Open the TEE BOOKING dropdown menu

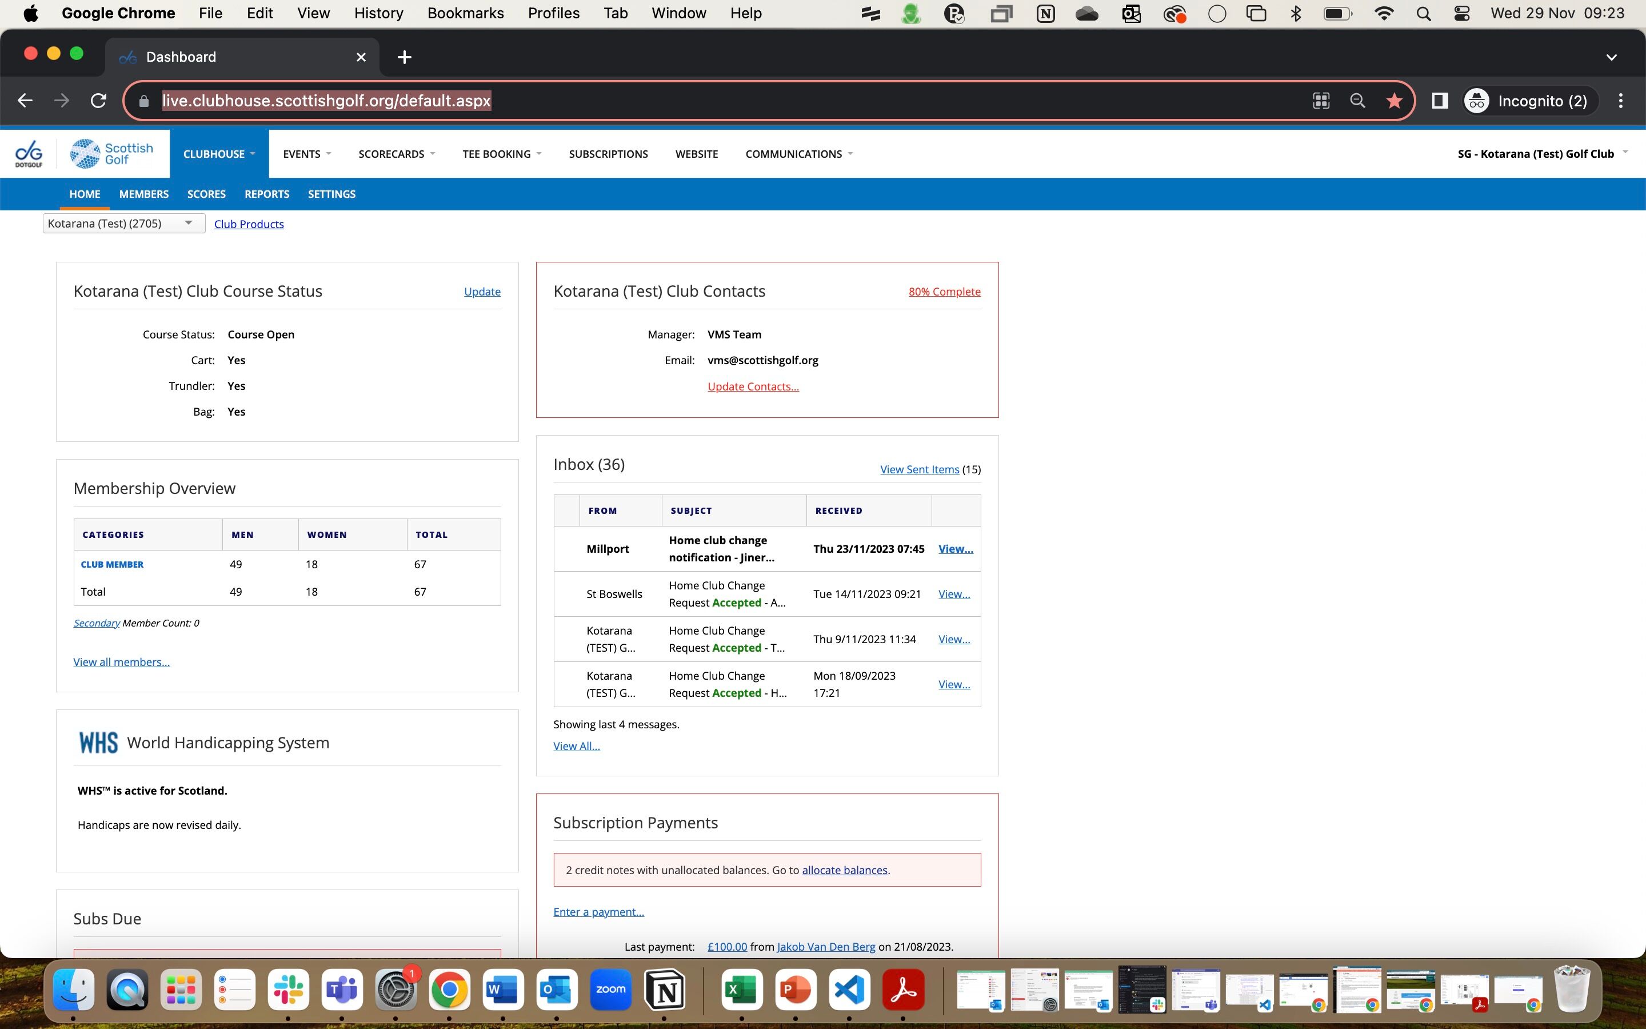(502, 154)
